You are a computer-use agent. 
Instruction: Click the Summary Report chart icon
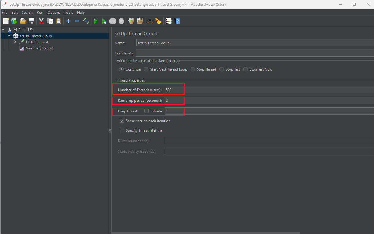coord(22,48)
